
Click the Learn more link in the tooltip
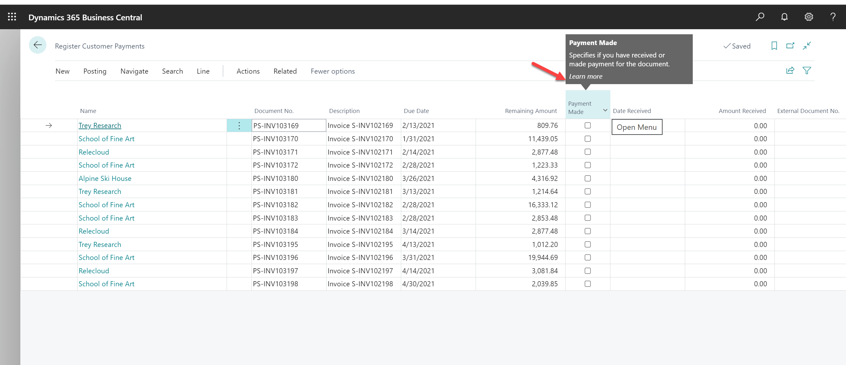pos(586,76)
